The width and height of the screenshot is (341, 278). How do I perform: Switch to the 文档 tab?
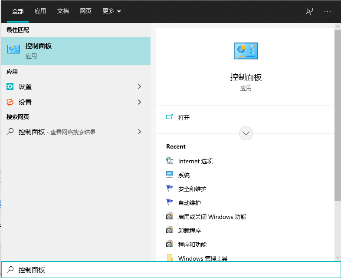[x=63, y=11]
